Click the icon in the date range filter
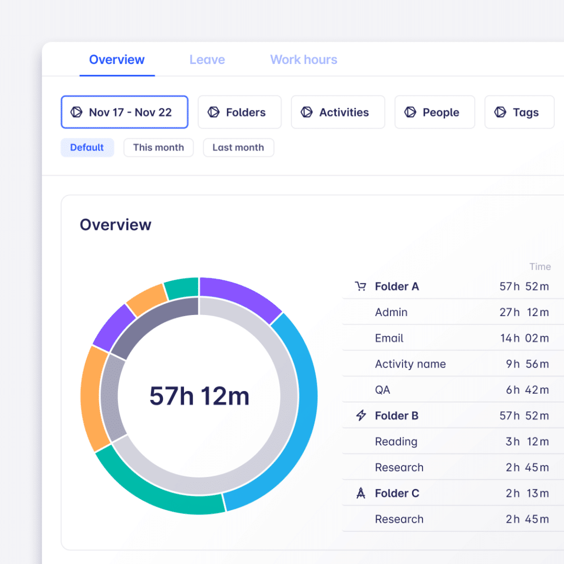Image resolution: width=564 pixels, height=564 pixels. tap(76, 112)
